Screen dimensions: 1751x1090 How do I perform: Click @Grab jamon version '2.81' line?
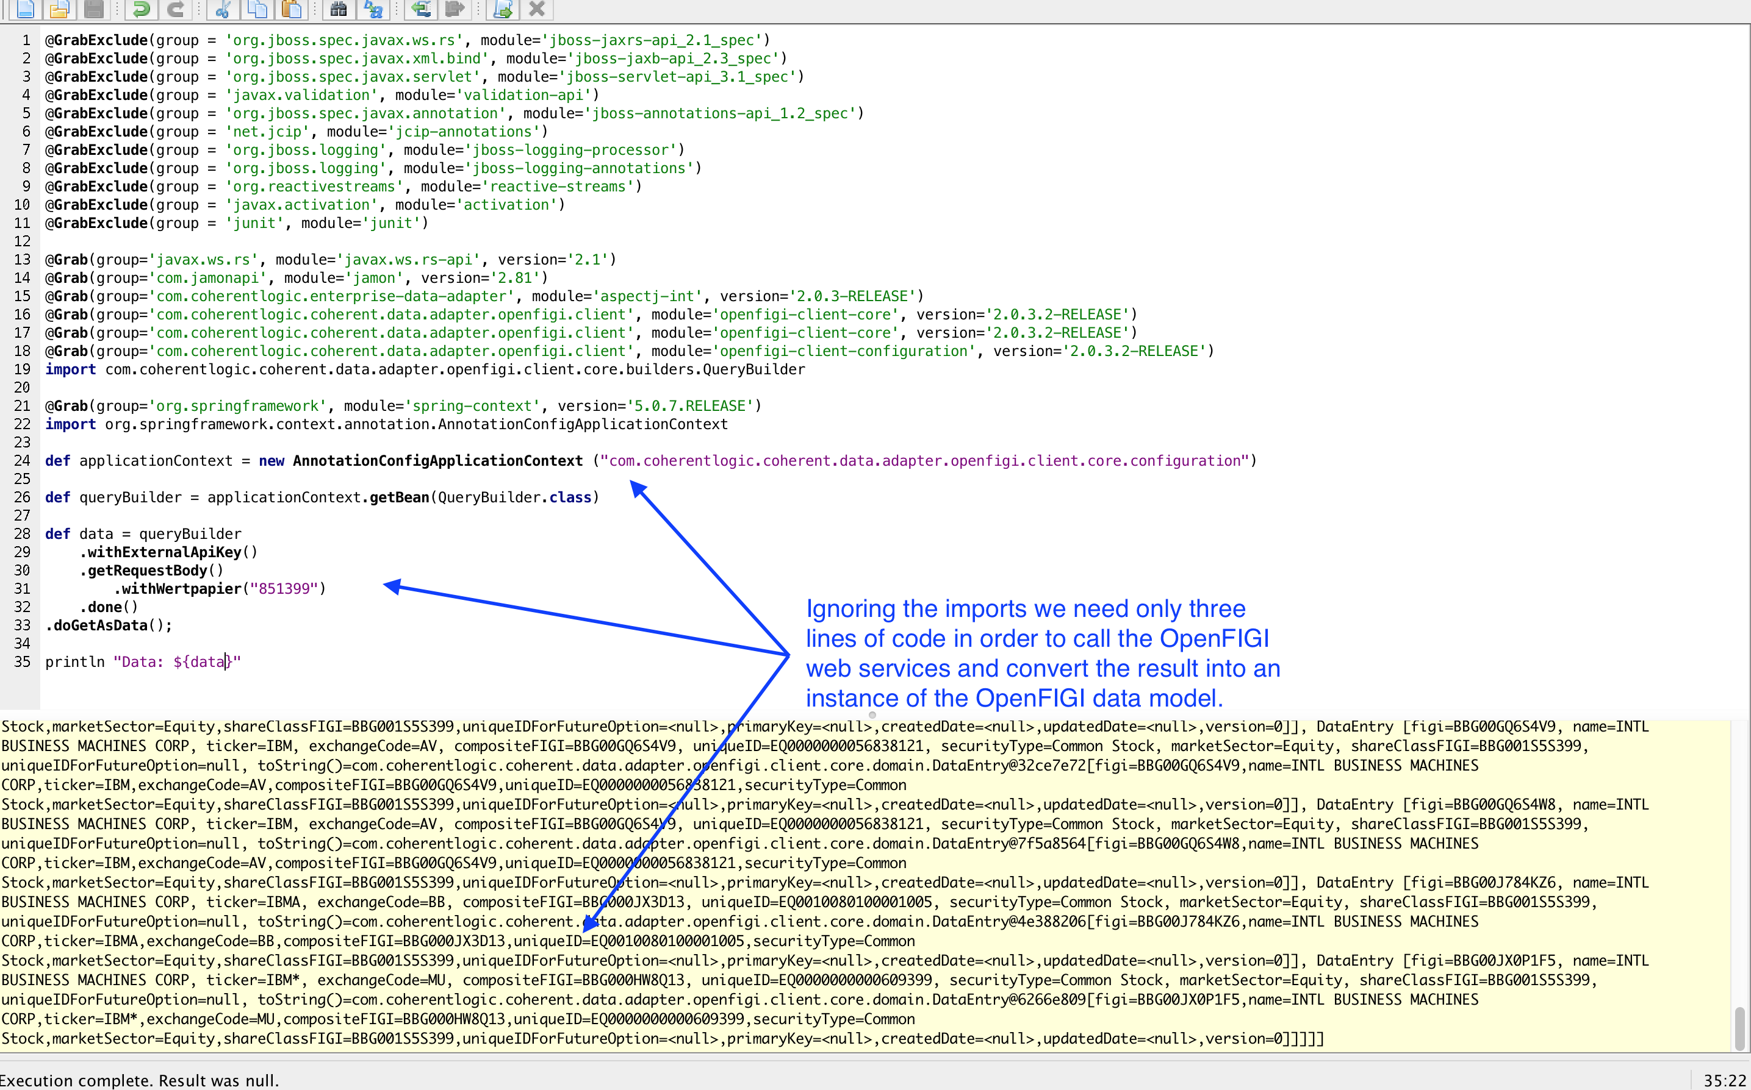(x=297, y=278)
